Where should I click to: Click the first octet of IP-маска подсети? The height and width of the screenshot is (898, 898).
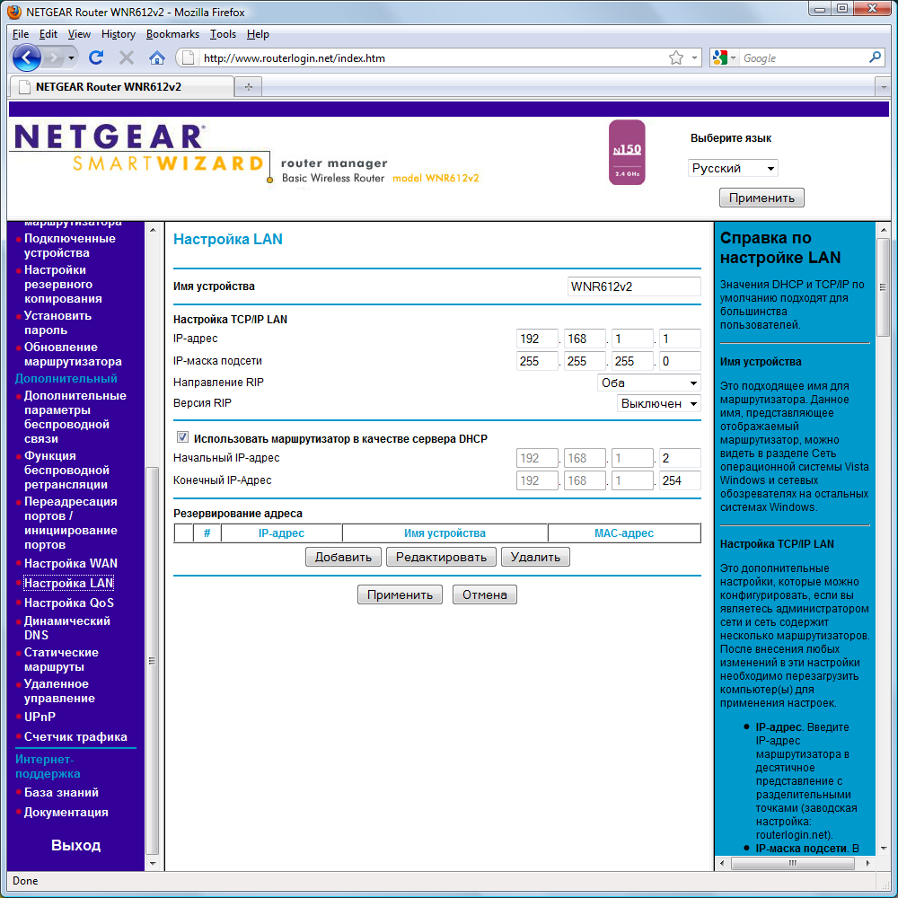click(x=537, y=361)
